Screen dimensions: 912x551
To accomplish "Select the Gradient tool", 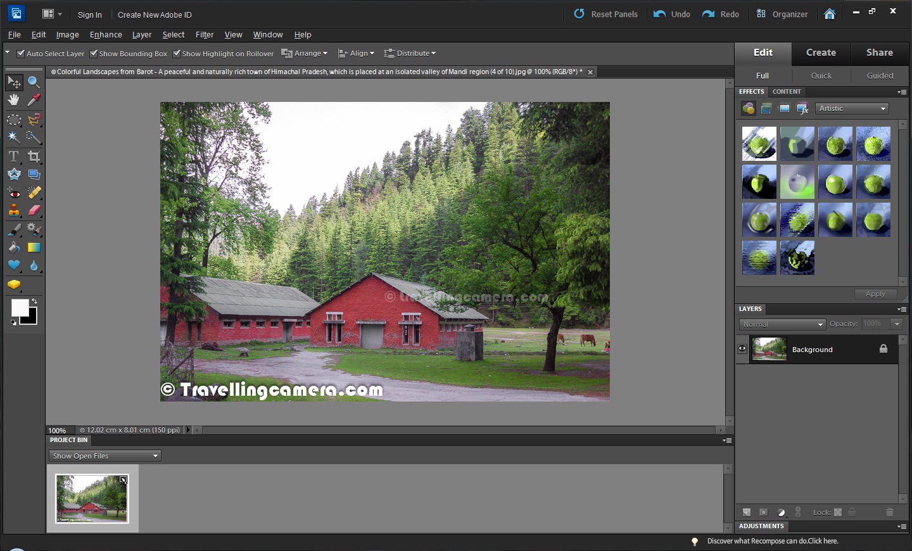I will coord(34,247).
